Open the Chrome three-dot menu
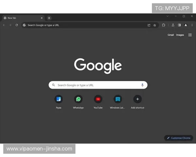This screenshot has height=157, width=196. [192, 25]
